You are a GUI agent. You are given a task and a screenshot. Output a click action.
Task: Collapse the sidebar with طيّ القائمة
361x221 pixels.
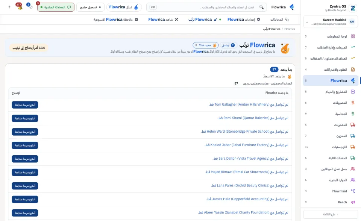(331, 214)
